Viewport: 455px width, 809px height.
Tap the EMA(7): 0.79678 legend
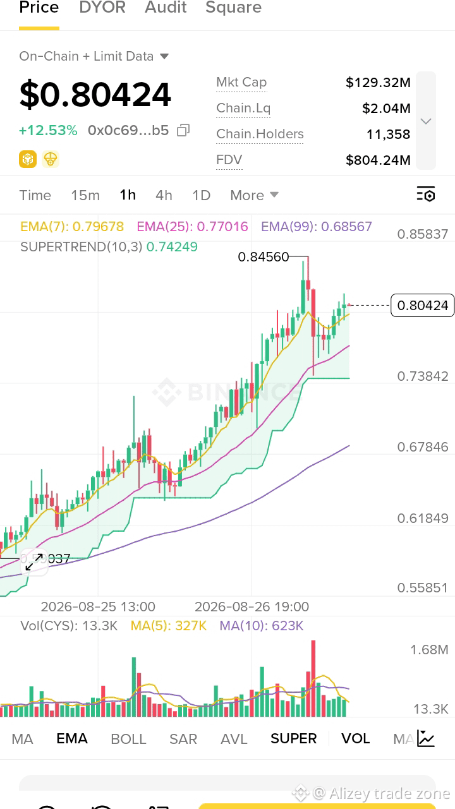tap(72, 226)
